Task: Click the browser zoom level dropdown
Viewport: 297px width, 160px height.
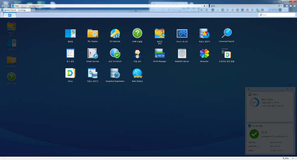Action: 293,158
